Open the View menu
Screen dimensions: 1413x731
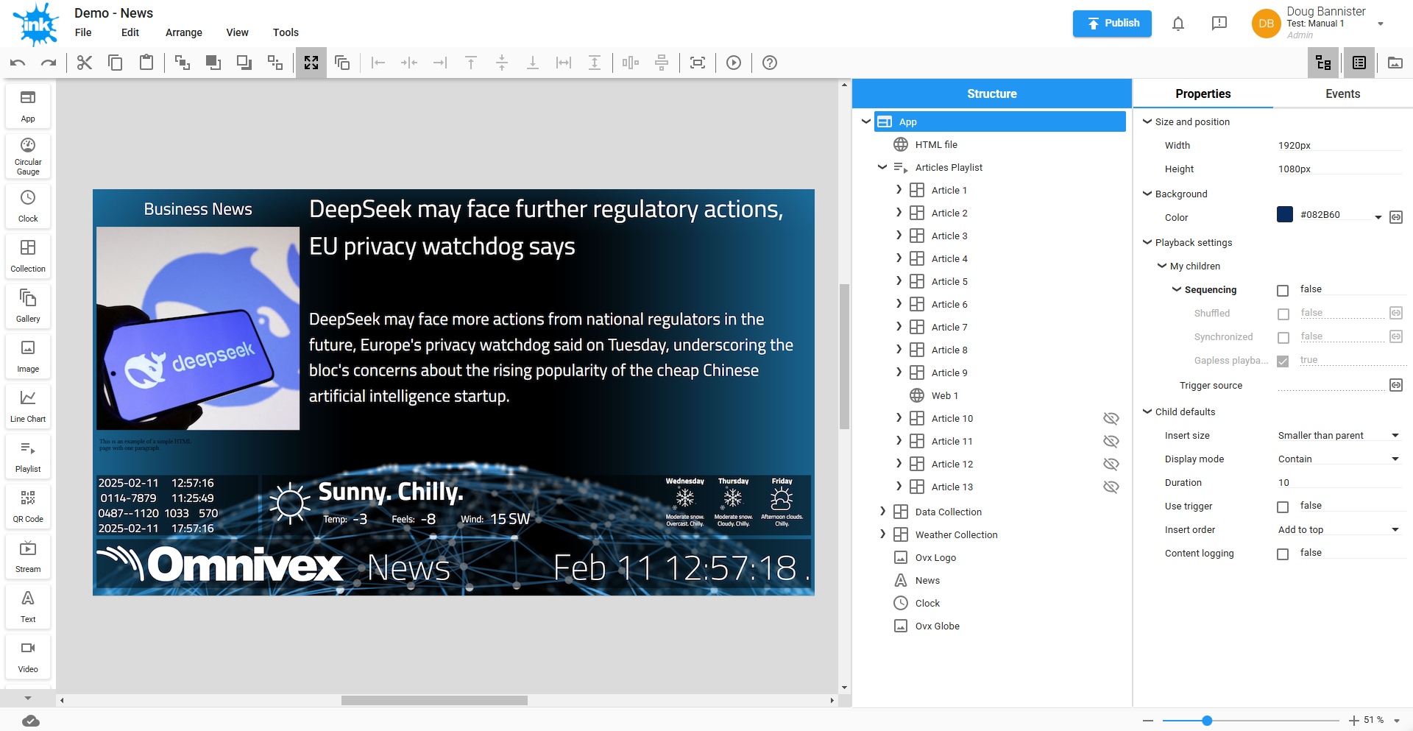237,32
